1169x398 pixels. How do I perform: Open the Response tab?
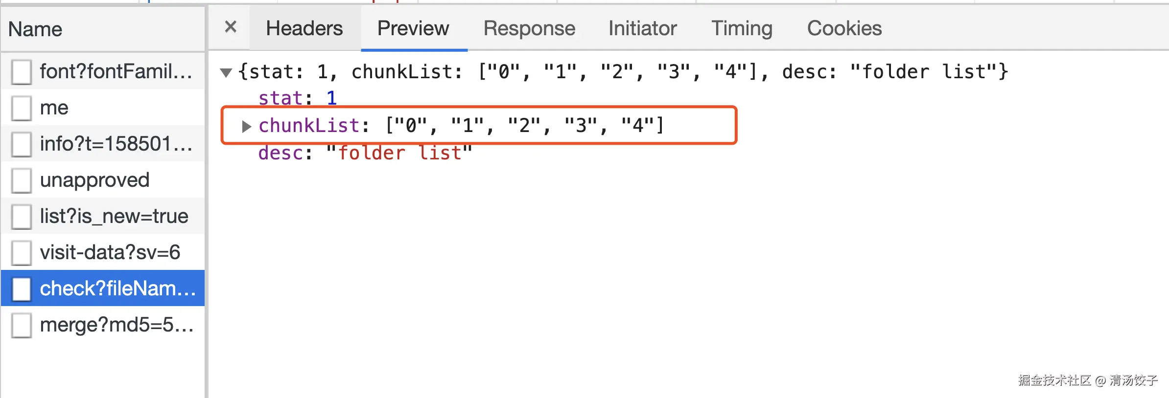click(x=529, y=28)
